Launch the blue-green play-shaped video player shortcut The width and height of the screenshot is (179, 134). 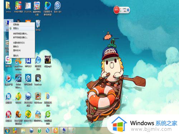[48, 8]
